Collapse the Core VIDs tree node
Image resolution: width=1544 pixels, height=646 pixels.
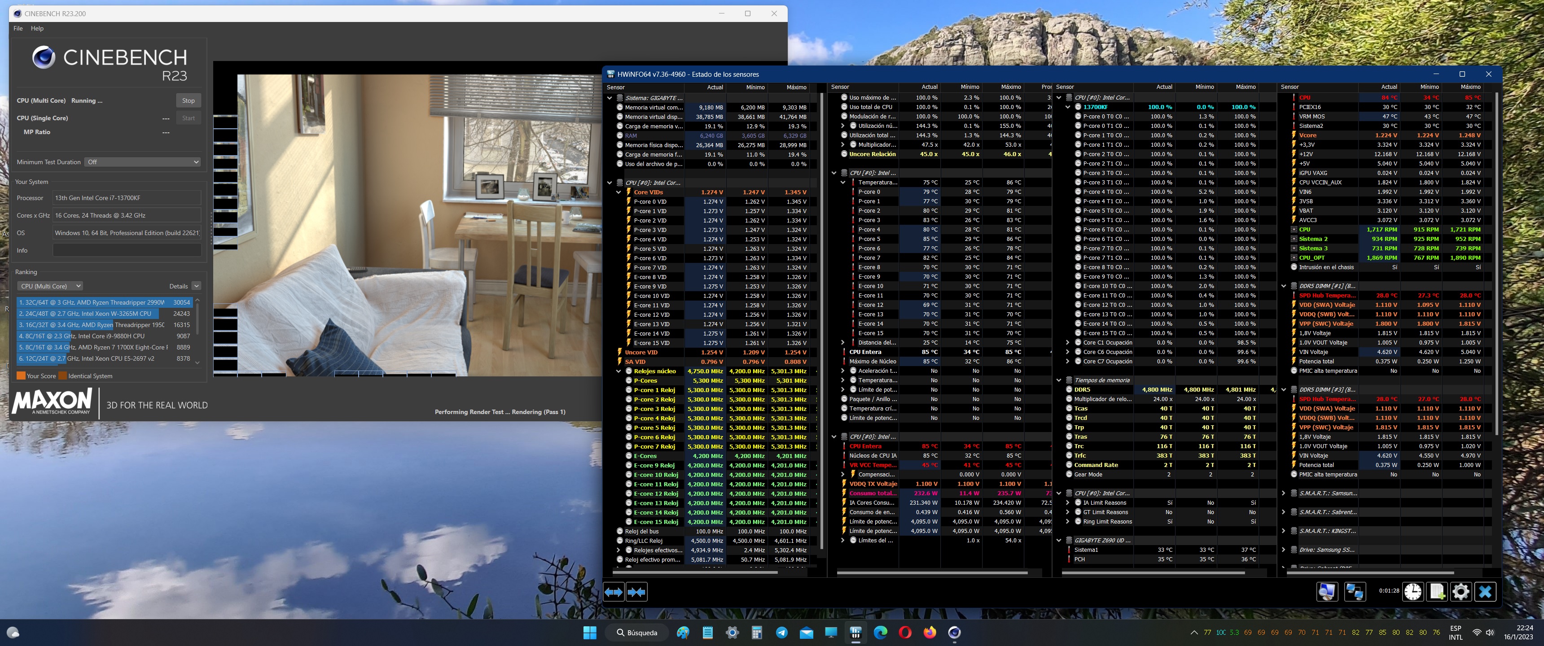619,192
